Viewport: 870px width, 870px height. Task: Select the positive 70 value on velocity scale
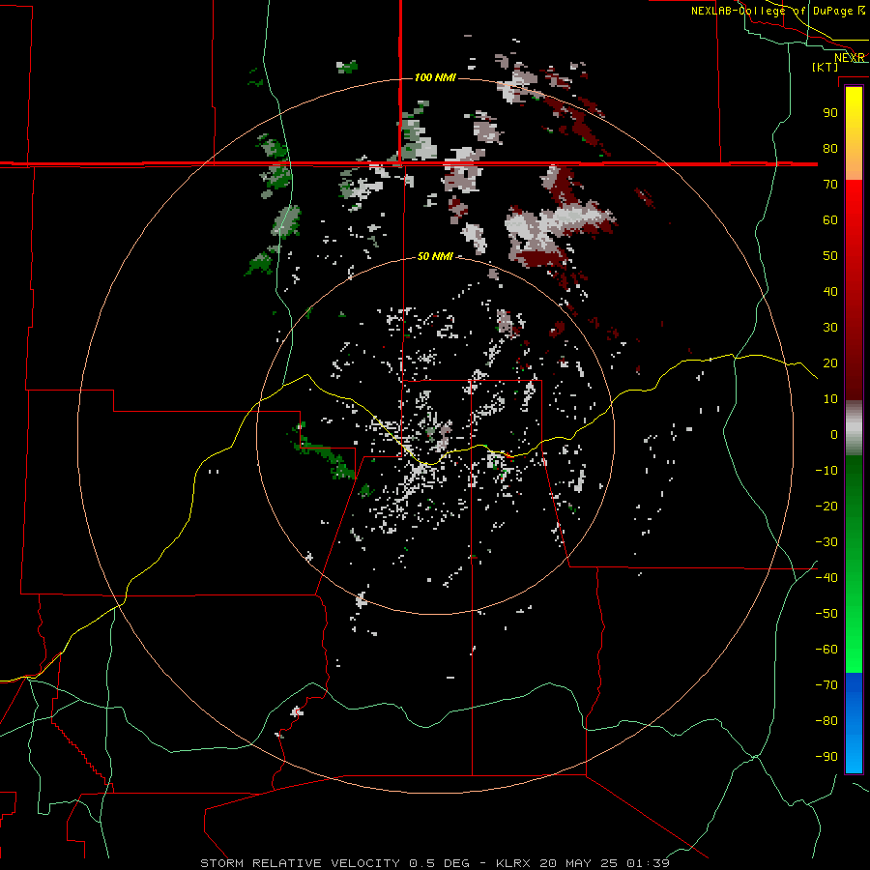coord(830,185)
